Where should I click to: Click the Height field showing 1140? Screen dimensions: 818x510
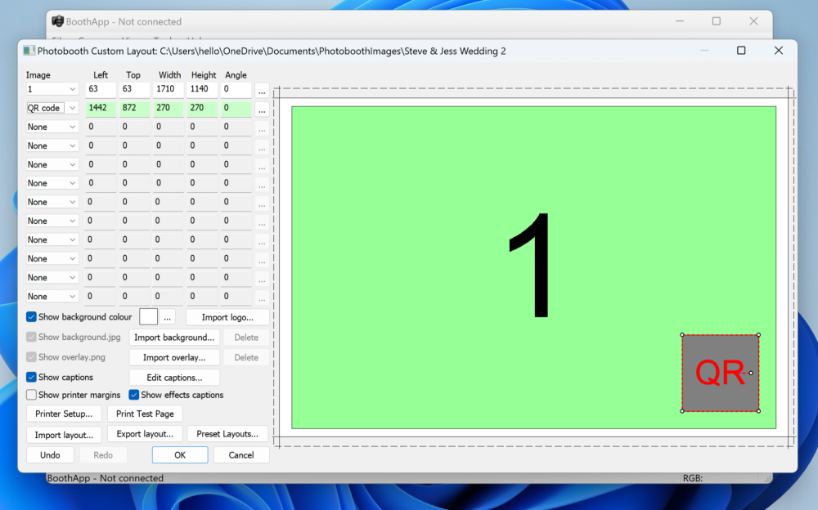tap(202, 89)
